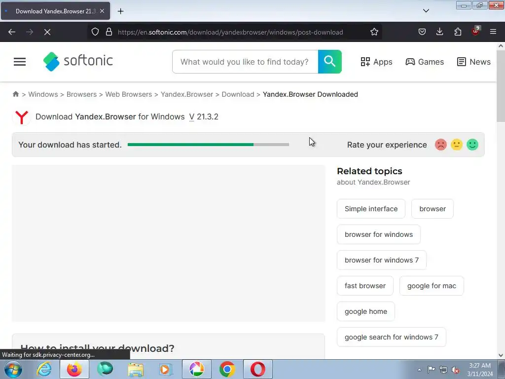
Task: Open Softonic hamburger side menu
Action: (20, 62)
